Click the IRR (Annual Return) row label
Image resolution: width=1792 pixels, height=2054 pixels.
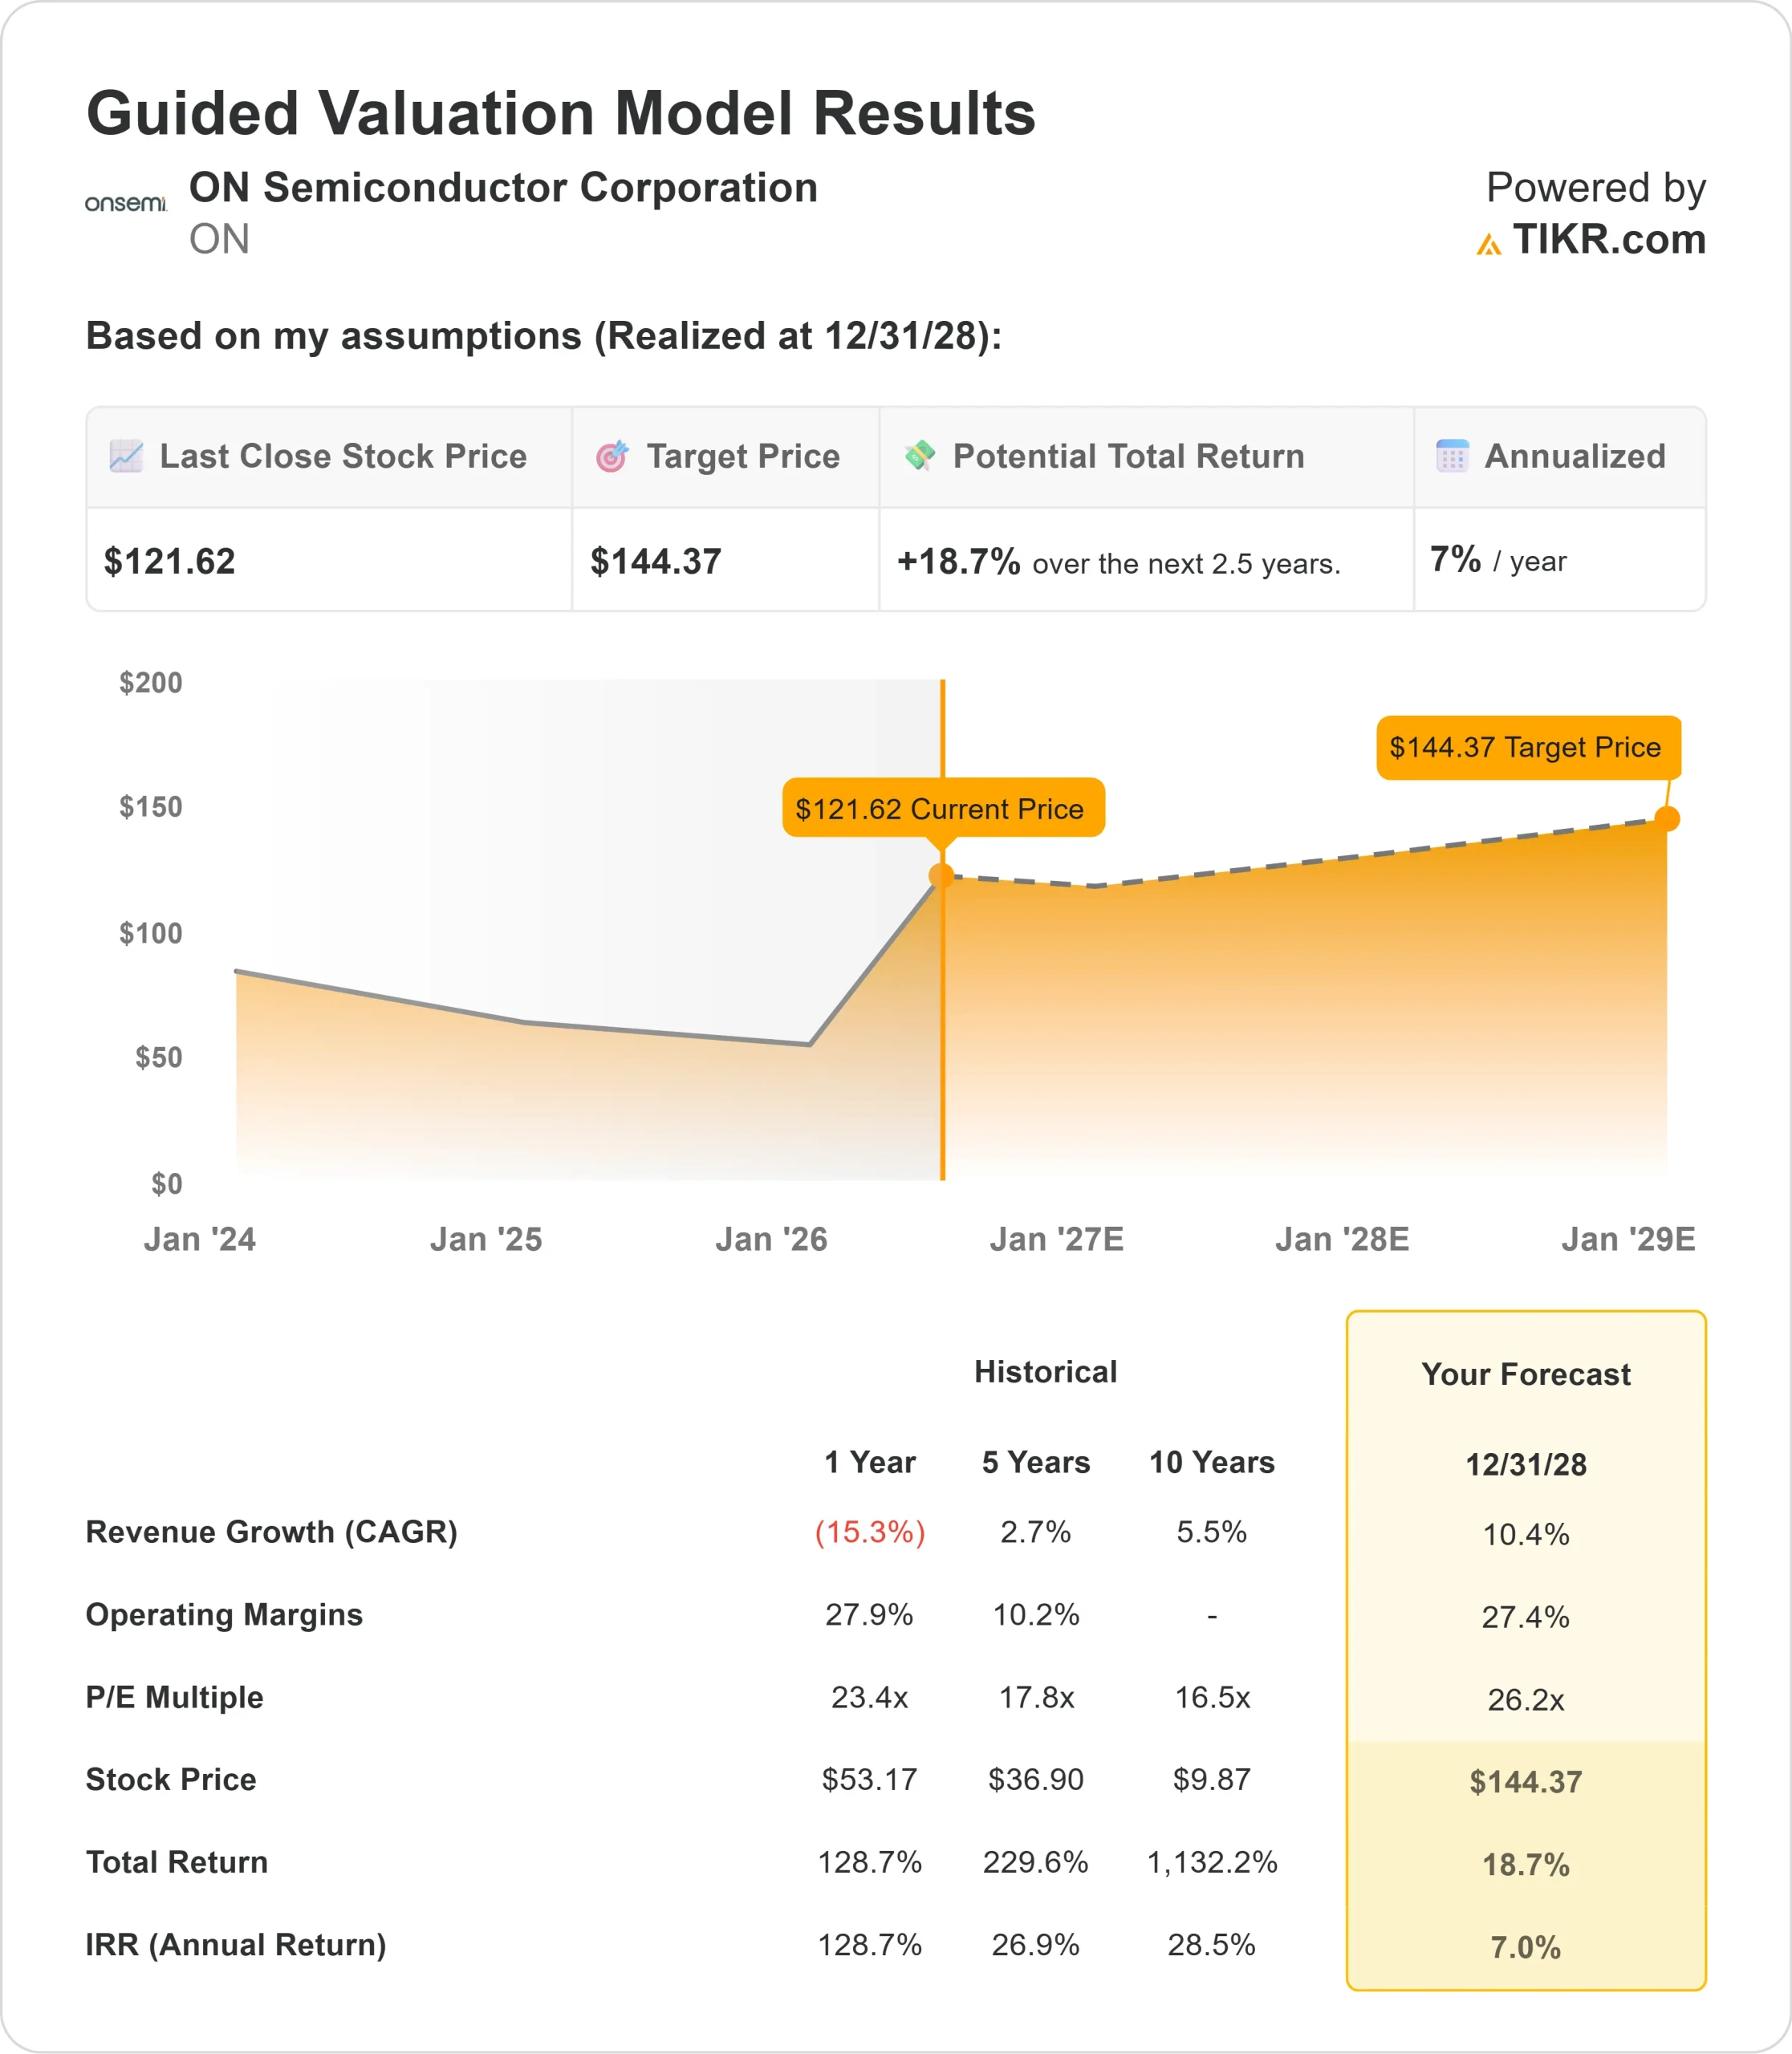point(236,1945)
